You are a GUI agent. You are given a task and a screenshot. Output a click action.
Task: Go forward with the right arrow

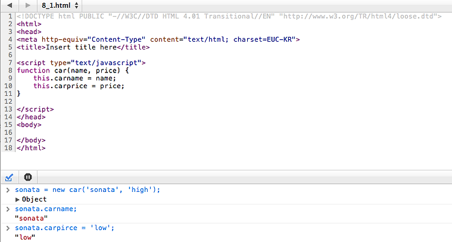[28, 5]
